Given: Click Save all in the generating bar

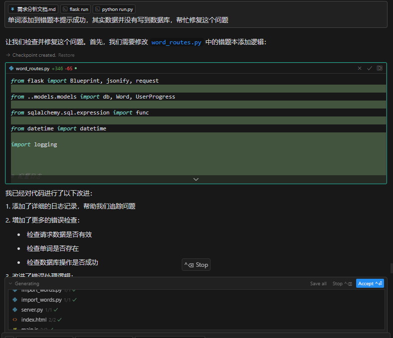Looking at the screenshot, I should tap(318, 284).
